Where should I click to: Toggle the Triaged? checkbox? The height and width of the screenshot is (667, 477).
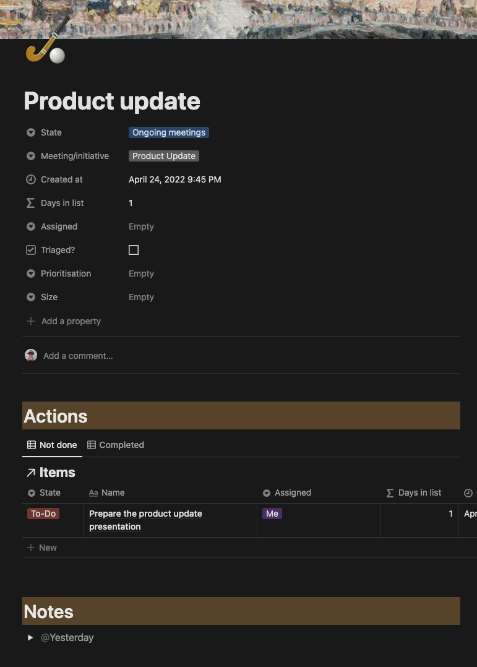[x=134, y=250]
